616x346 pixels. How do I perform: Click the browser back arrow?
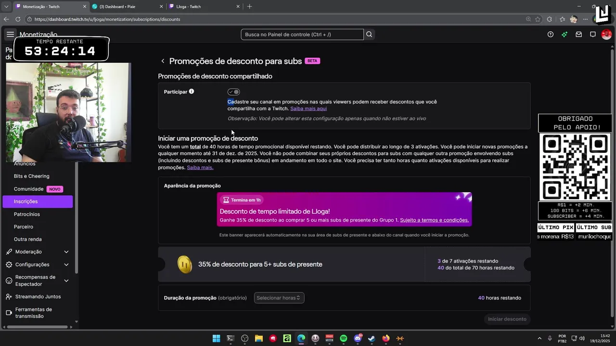click(6, 19)
